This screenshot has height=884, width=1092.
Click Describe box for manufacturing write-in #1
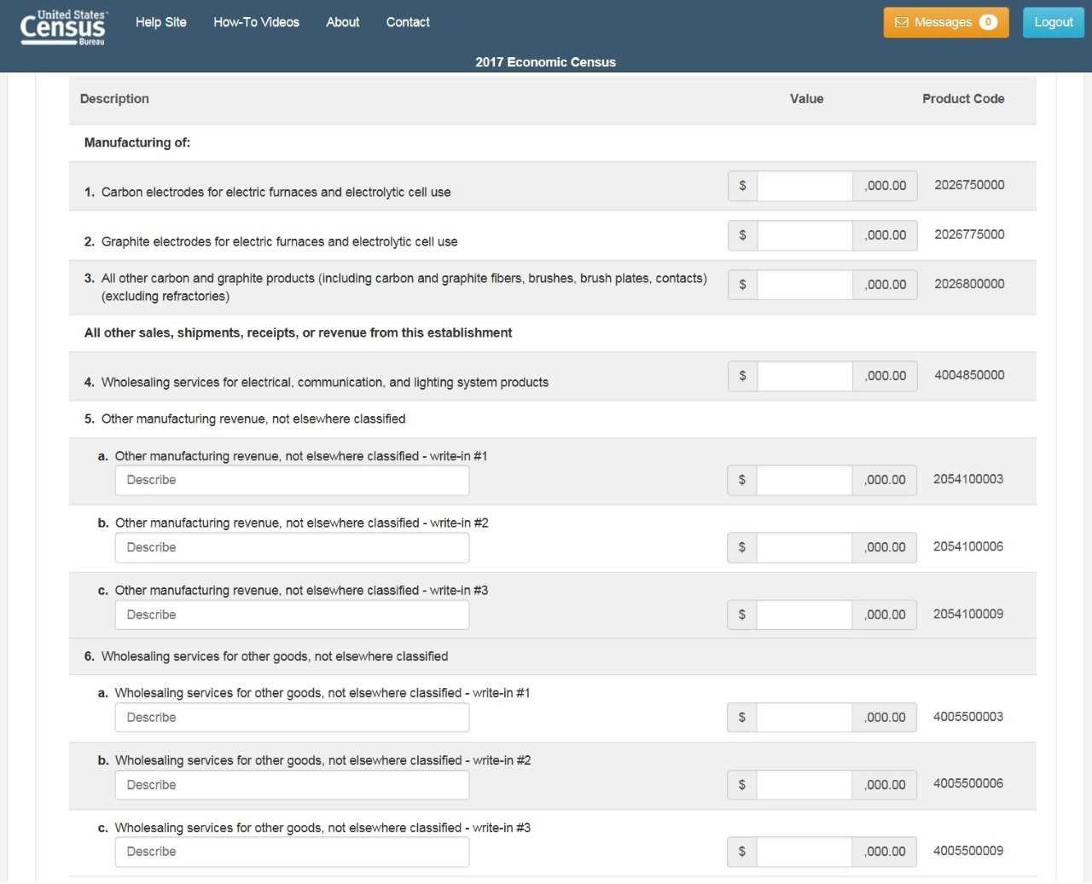[x=292, y=480]
